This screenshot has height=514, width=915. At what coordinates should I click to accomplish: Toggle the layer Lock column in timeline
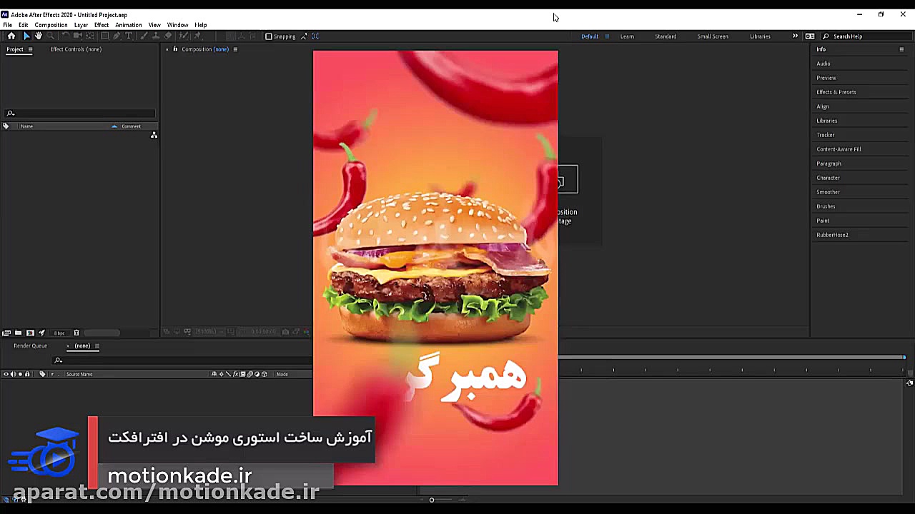(x=27, y=374)
